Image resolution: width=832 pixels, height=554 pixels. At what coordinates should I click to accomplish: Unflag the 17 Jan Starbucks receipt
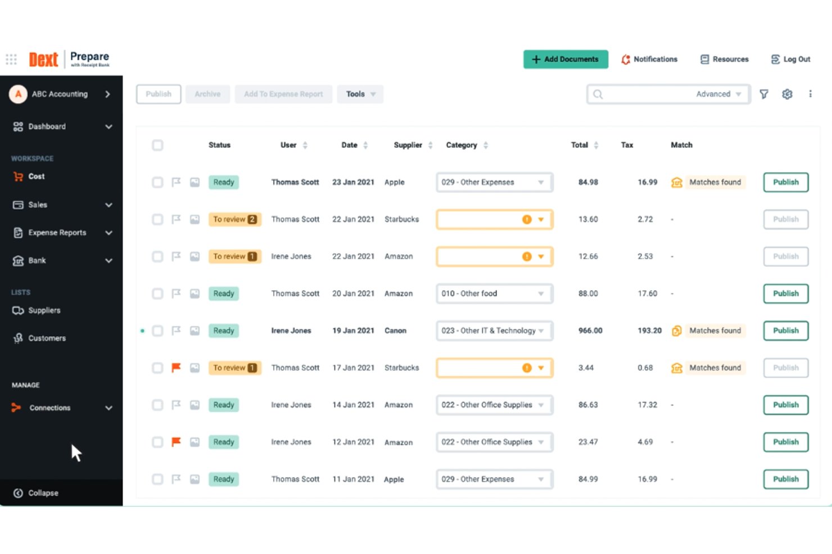click(176, 368)
